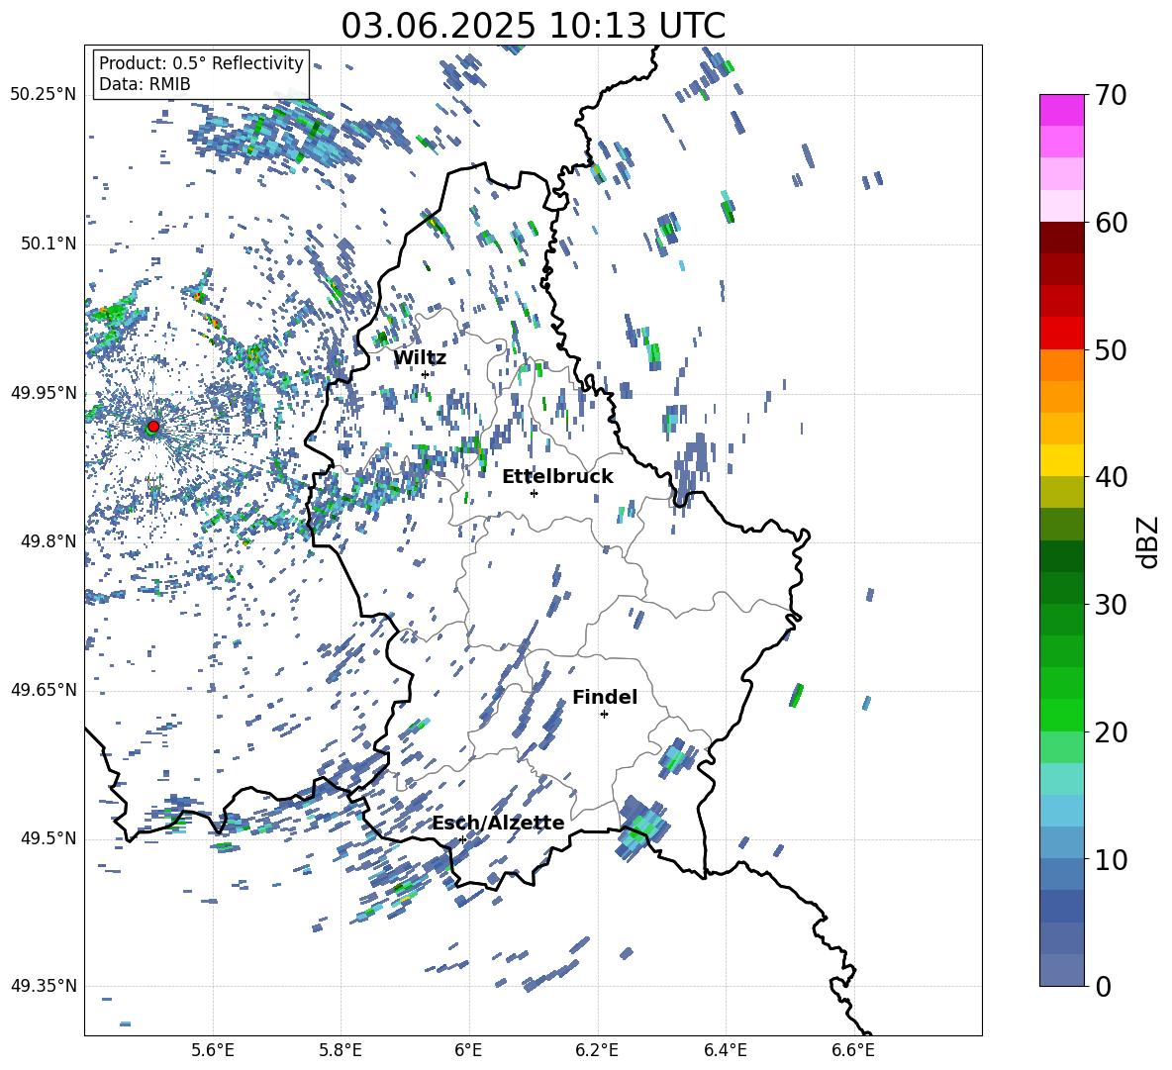Click the light cyan colorbar swatch near 15
The height and width of the screenshot is (1070, 1172).
[x=1061, y=779]
